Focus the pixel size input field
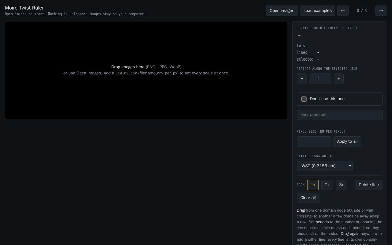The image size is (392, 245). click(x=314, y=141)
